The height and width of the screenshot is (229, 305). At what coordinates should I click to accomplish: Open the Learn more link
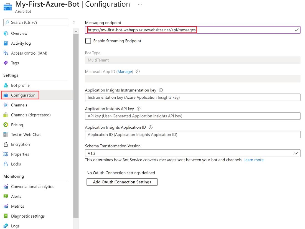pos(253,160)
